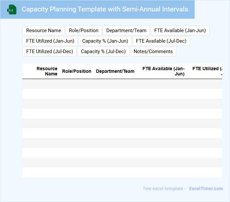Select the Department/Team column header

point(115,71)
